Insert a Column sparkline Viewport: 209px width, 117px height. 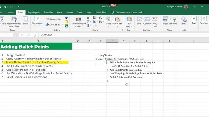tap(147, 21)
